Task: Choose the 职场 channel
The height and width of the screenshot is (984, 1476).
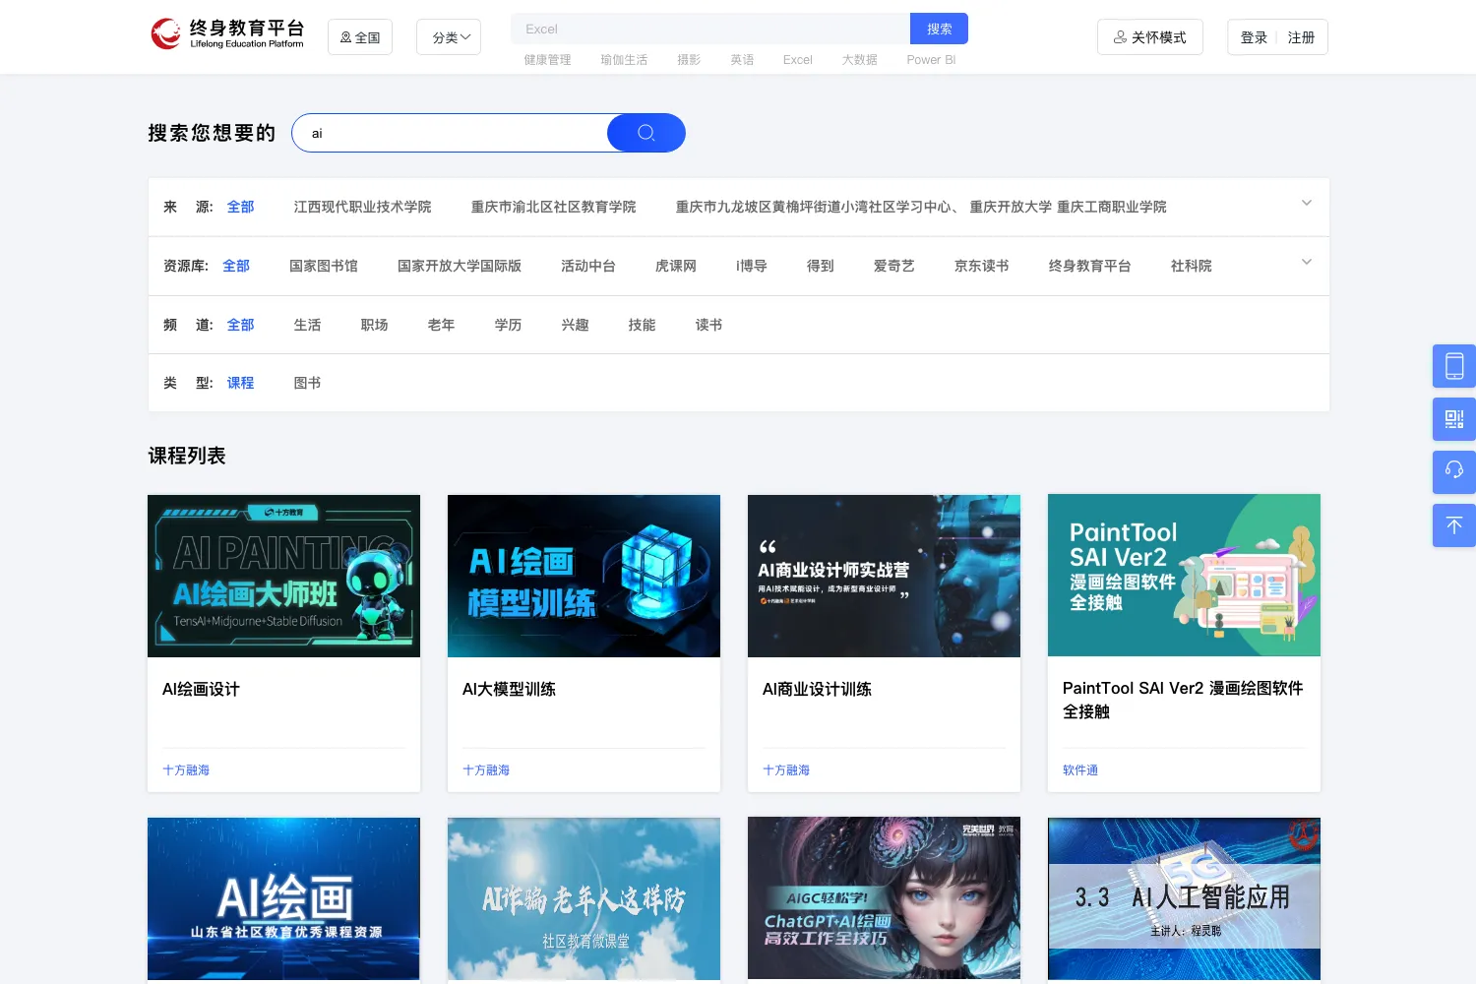Action: coord(374,325)
